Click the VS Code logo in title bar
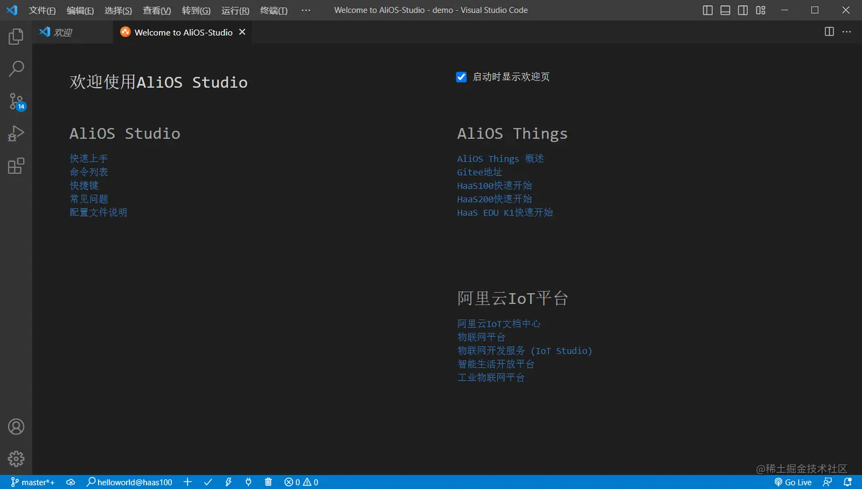This screenshot has height=489, width=862. tap(12, 10)
